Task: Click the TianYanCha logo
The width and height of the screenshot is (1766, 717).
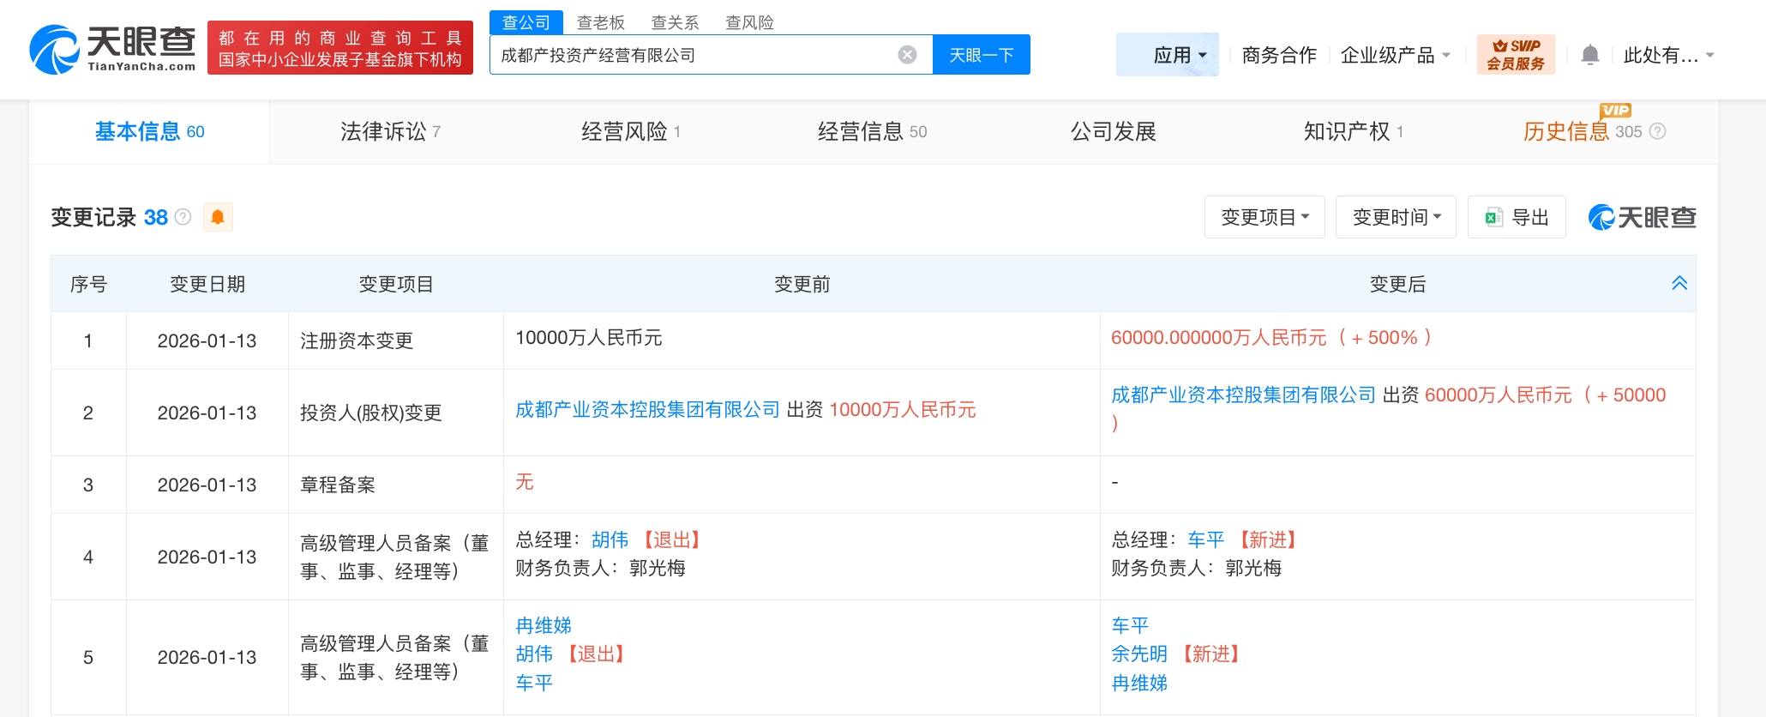Action: tap(112, 49)
